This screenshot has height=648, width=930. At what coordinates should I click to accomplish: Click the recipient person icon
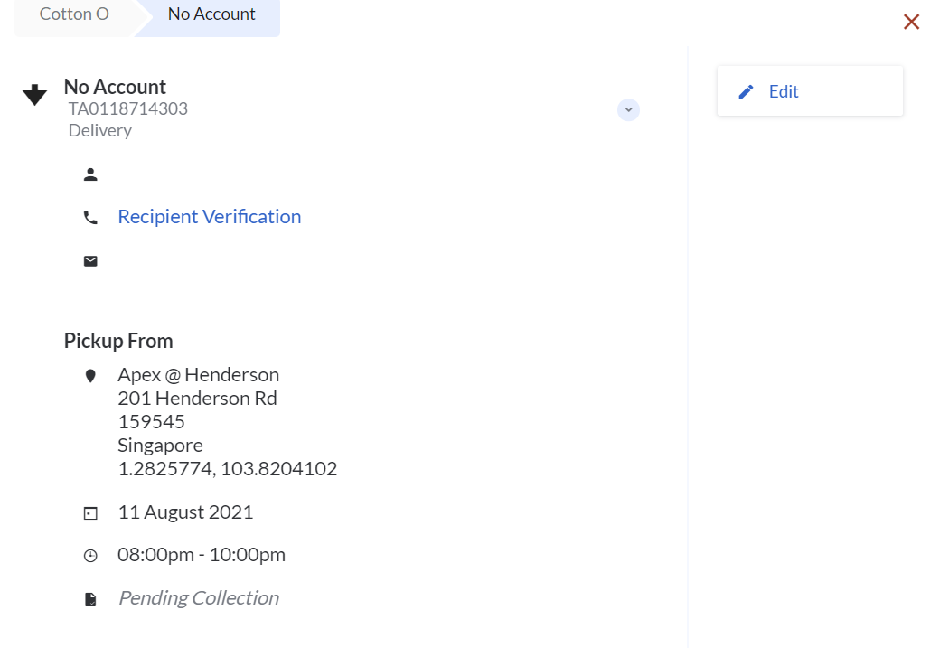pos(90,174)
